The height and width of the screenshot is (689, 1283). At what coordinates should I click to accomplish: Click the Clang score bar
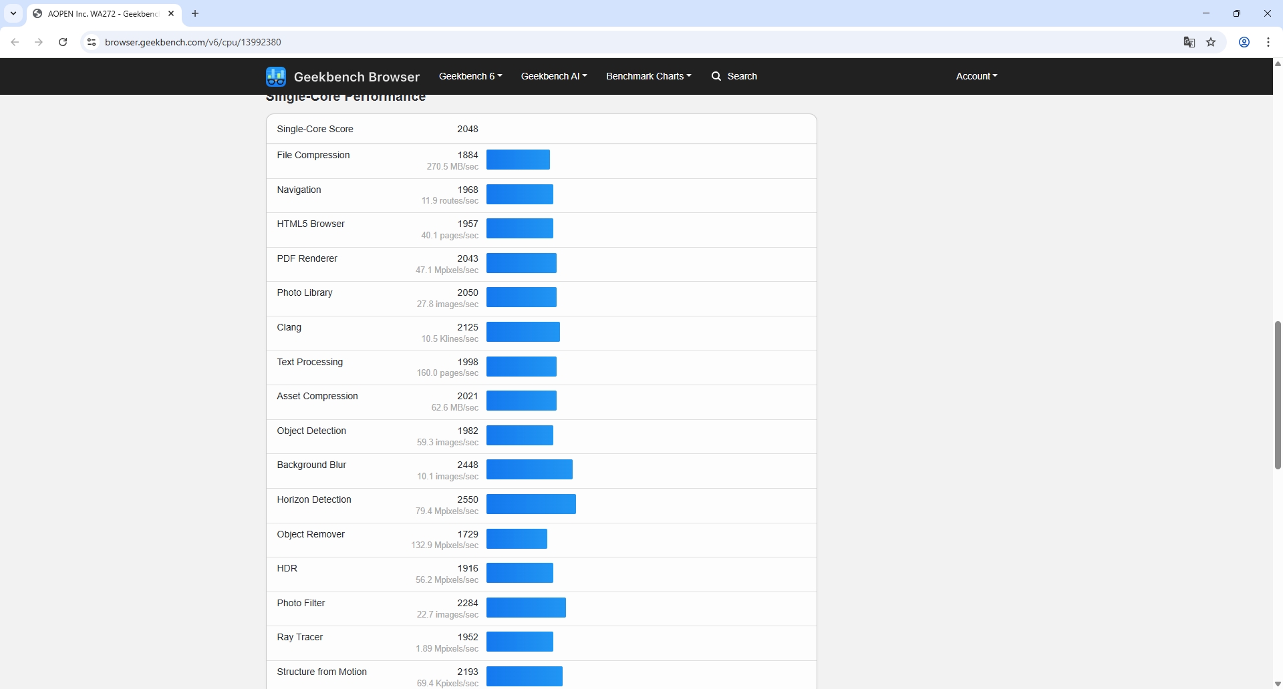coord(523,332)
